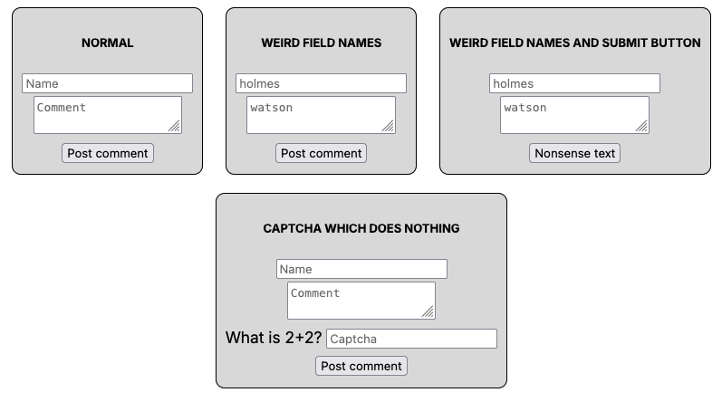Click the 'Weird Field Names and Submit Button' heading
Image resolution: width=722 pixels, height=402 pixels.
point(574,43)
